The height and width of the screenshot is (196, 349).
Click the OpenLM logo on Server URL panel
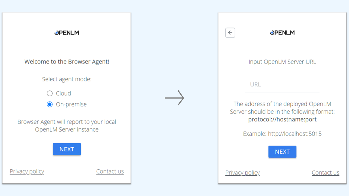coord(282,33)
